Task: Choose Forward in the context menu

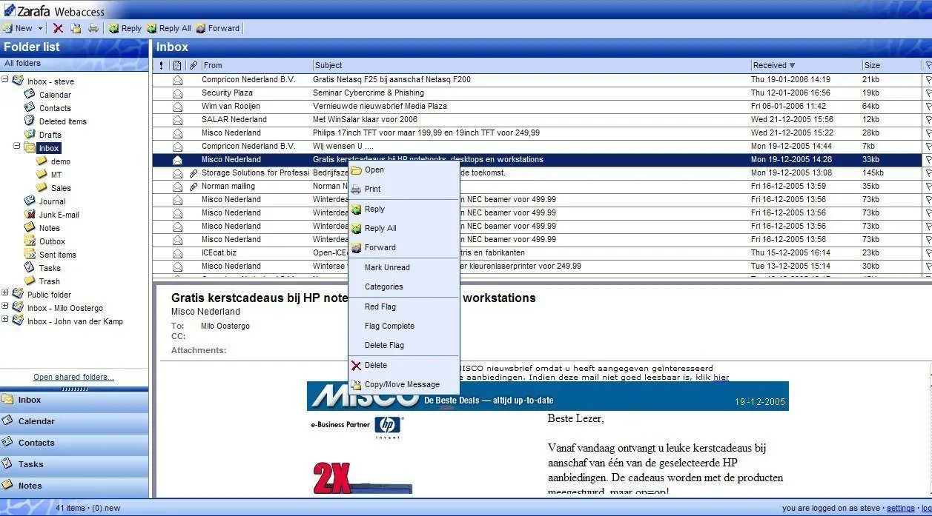Action: tap(404, 247)
